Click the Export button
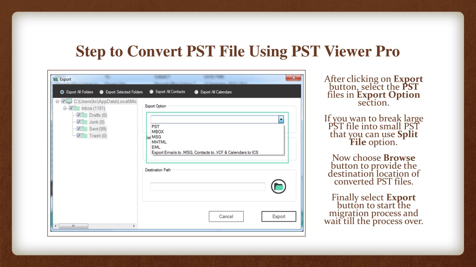The height and width of the screenshot is (267, 476). coord(279,216)
